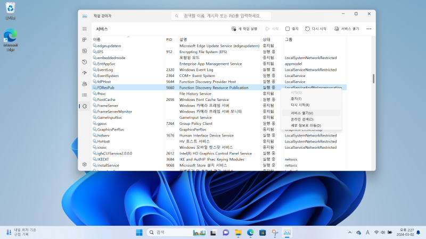The image size is (426, 239).
Task: Choose 중지(T) in the context menu
Action: [x=312, y=99]
